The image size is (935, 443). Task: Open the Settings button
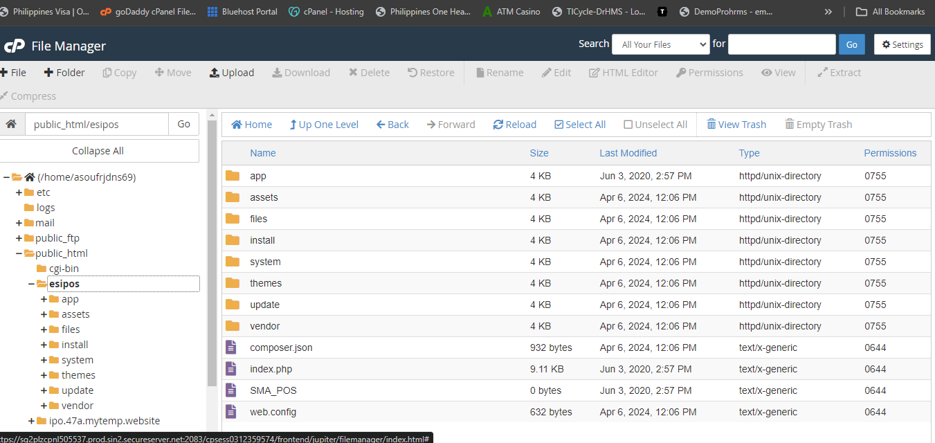tap(902, 44)
